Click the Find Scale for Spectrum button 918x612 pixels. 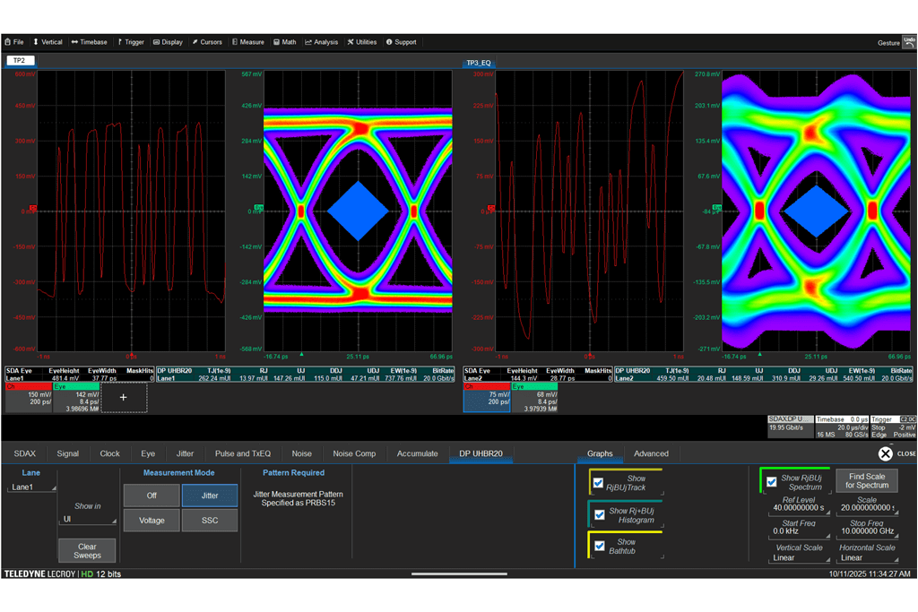click(x=865, y=481)
